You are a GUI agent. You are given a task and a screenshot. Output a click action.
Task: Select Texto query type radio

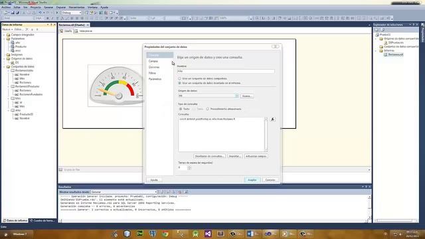coord(181,109)
